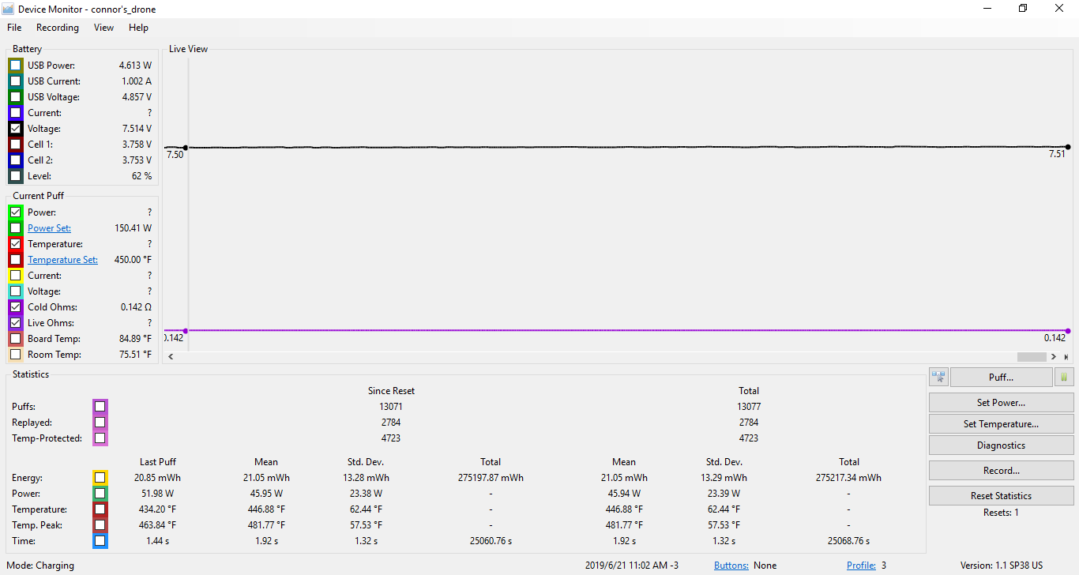Screen dimensions: 1079x575
Task: Open the File menu
Action: click(14, 28)
